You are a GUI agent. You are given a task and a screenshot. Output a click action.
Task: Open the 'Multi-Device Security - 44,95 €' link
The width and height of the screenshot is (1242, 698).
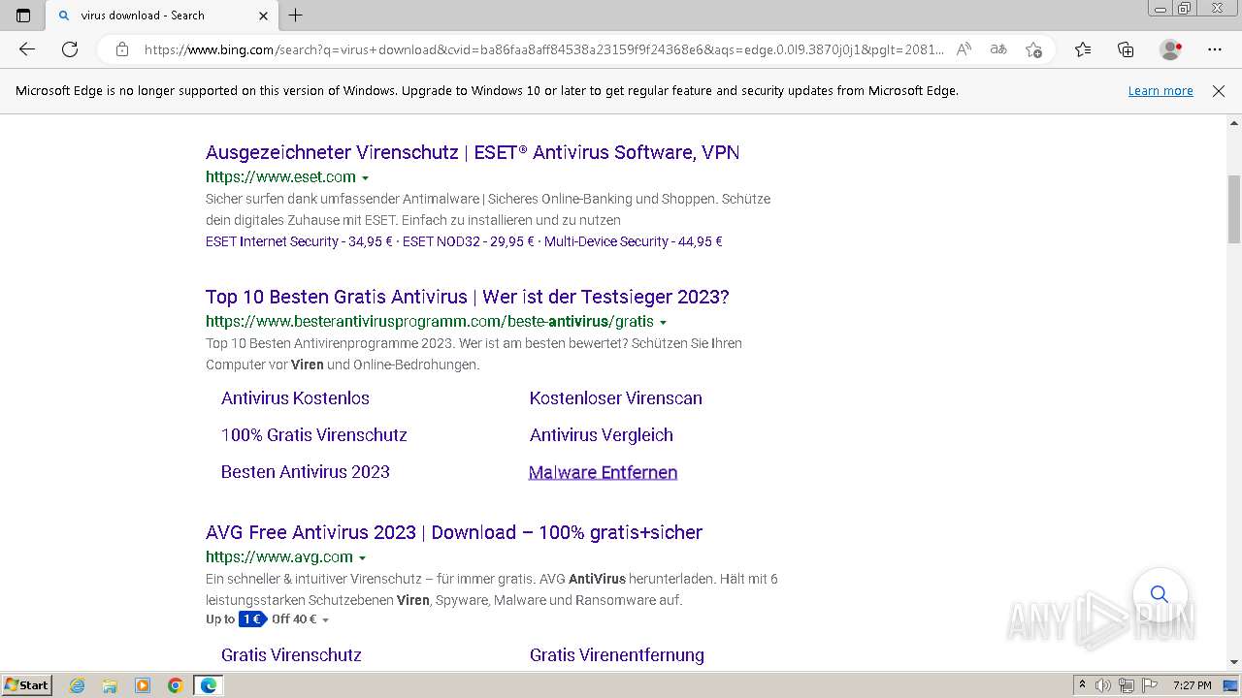click(633, 241)
